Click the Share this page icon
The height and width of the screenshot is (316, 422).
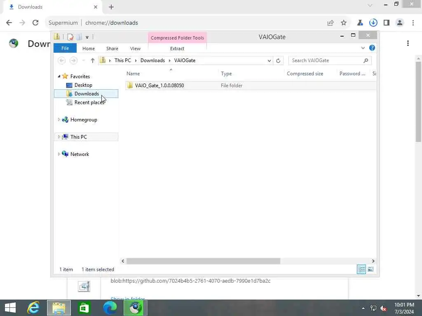tap(331, 23)
